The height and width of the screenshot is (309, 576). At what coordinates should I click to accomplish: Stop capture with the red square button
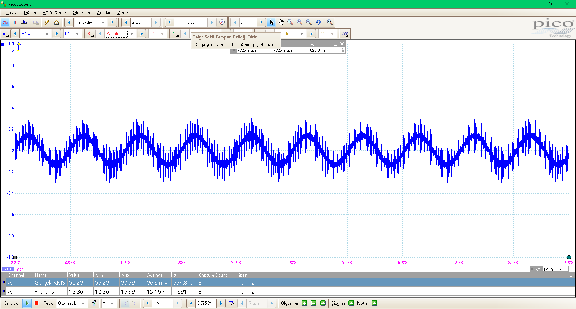click(36, 303)
